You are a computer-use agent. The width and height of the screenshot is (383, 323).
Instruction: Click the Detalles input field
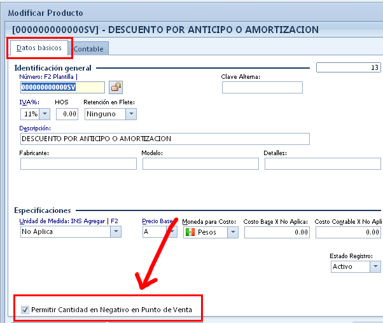click(323, 163)
